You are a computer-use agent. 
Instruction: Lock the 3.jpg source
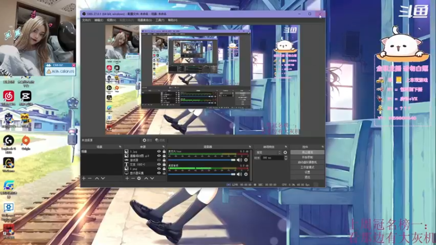(164, 152)
